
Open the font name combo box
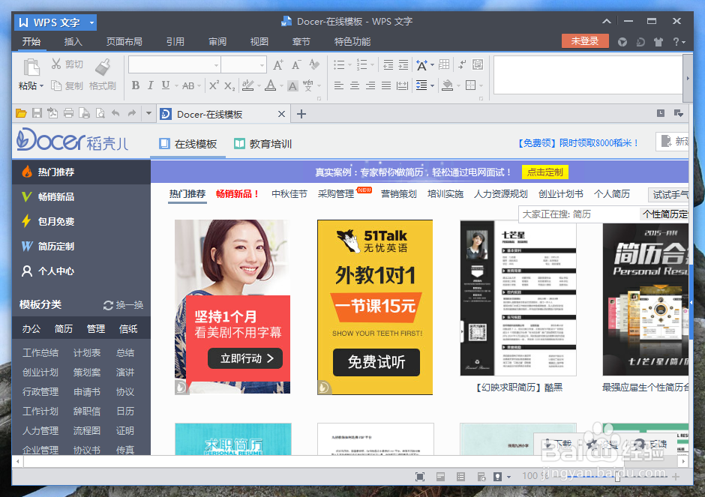click(x=175, y=65)
